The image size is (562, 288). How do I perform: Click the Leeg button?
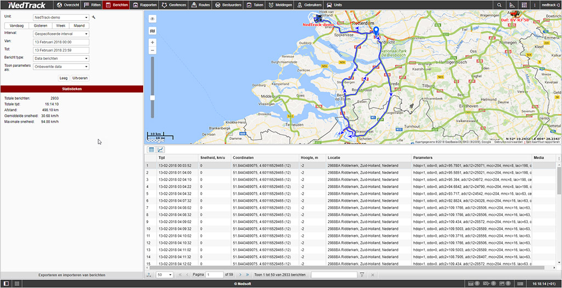pos(64,78)
